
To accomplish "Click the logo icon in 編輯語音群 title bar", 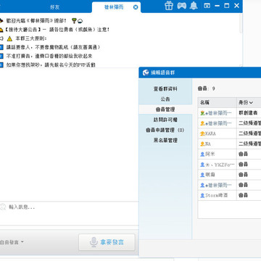I will pyautogui.click(x=146, y=72).
